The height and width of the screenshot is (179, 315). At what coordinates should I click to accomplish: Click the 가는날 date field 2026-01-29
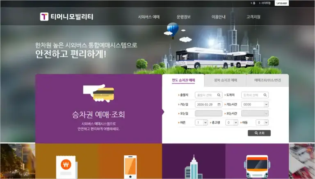pyautogui.click(x=208, y=104)
